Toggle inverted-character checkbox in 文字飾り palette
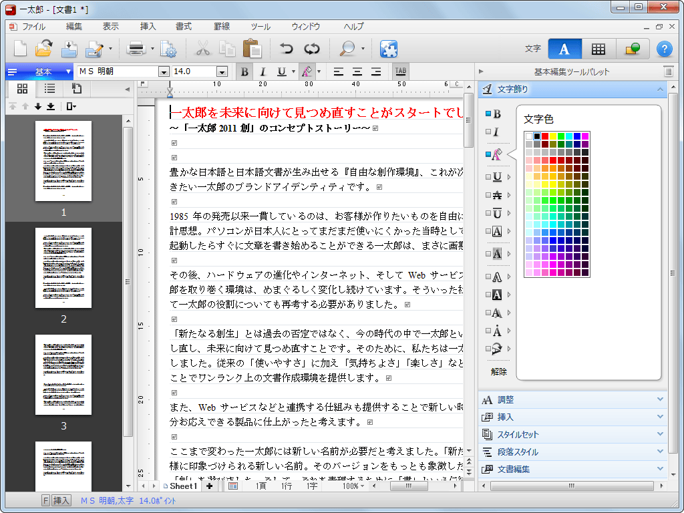 pyautogui.click(x=488, y=295)
